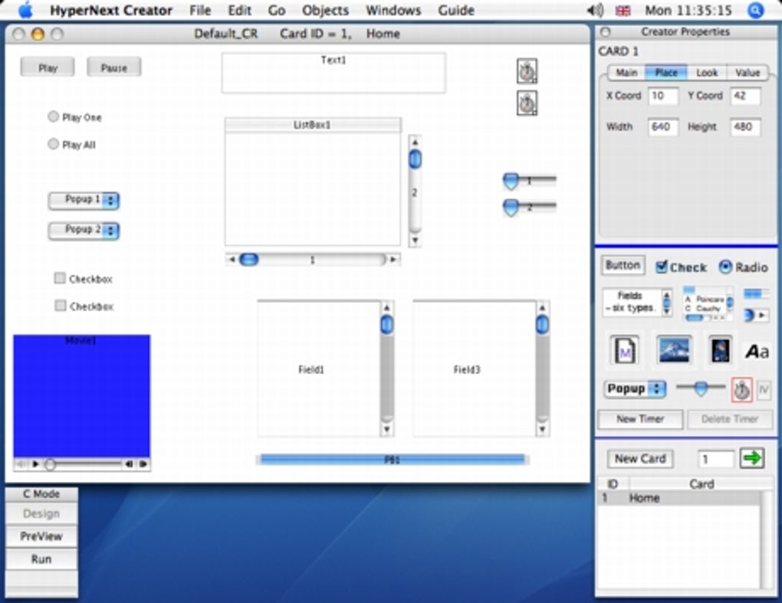Image resolution: width=782 pixels, height=603 pixels.
Task: Click slider 1 thumb on the card
Action: [511, 182]
